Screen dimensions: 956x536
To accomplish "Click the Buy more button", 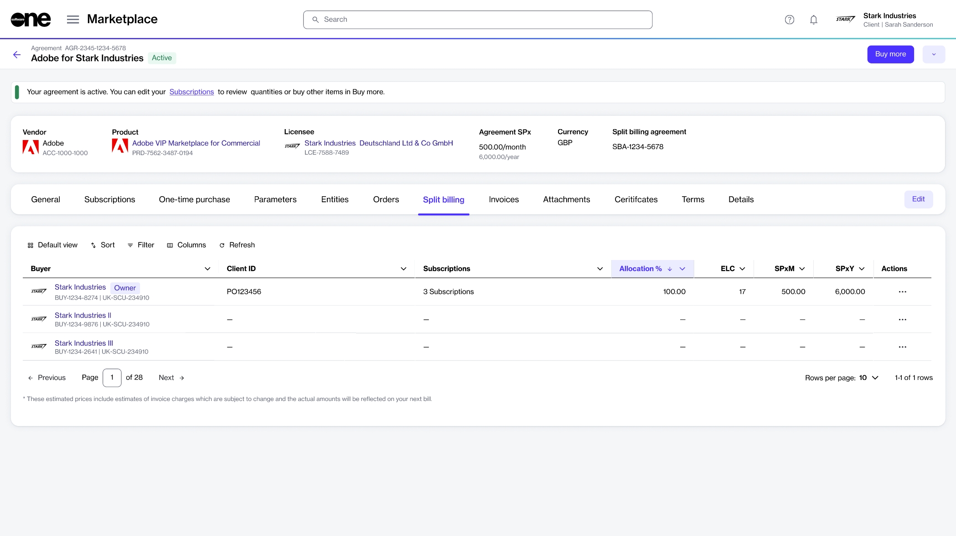I will coord(890,54).
